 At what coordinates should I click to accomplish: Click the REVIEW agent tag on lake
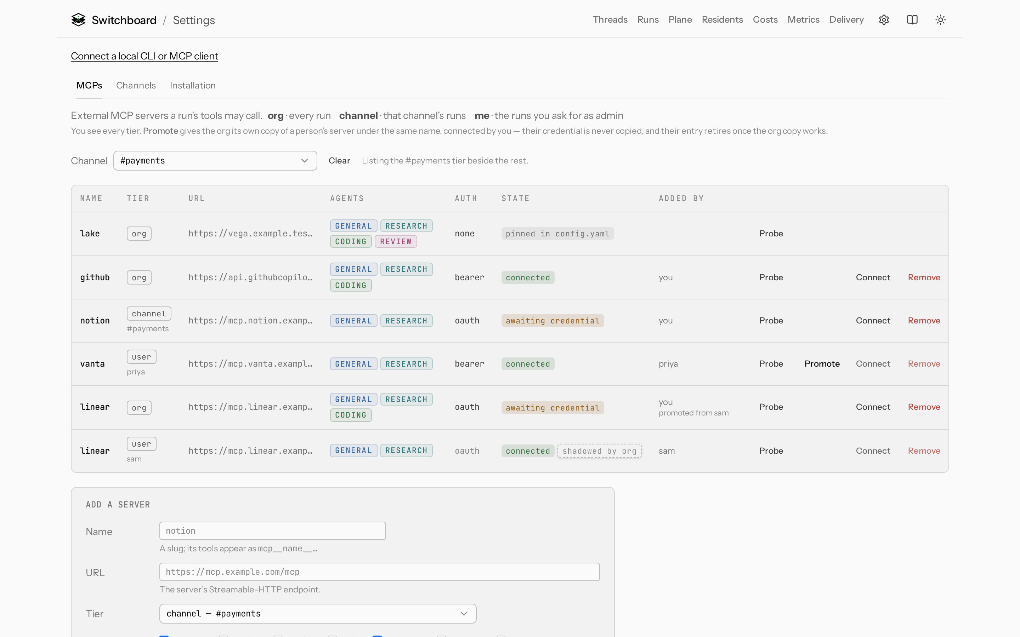pyautogui.click(x=395, y=241)
